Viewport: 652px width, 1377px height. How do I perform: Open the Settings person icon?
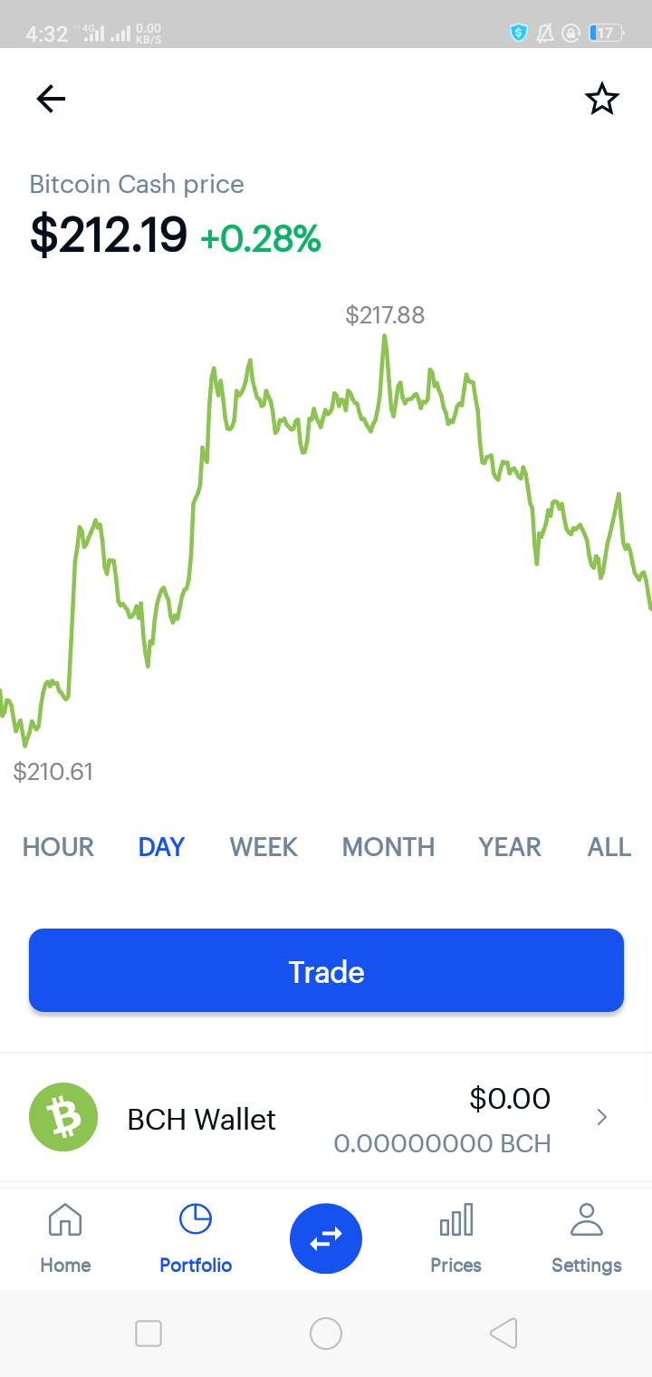coord(587,1219)
